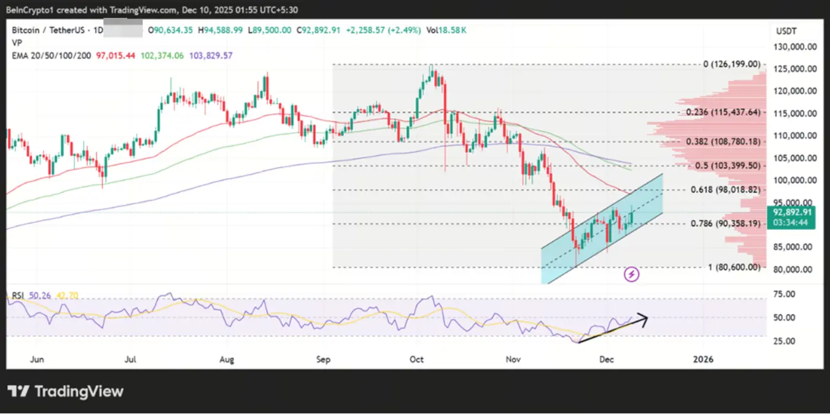The width and height of the screenshot is (830, 414).
Task: Click the change value +2,258.57 (+2.49%)
Action: tap(383, 30)
